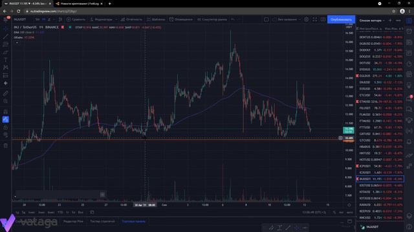
Task: Select the zoom-in tool
Action: coord(6,101)
